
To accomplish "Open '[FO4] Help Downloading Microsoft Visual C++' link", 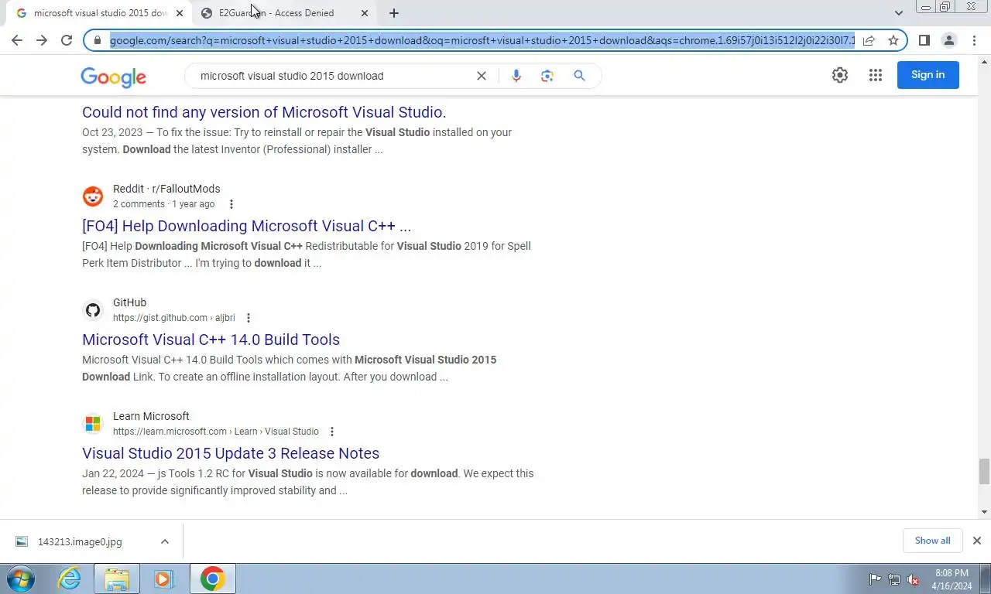I will [246, 226].
